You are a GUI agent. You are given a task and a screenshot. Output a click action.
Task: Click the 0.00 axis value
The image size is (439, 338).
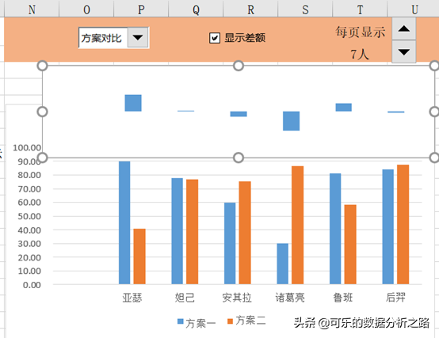click(x=32, y=285)
